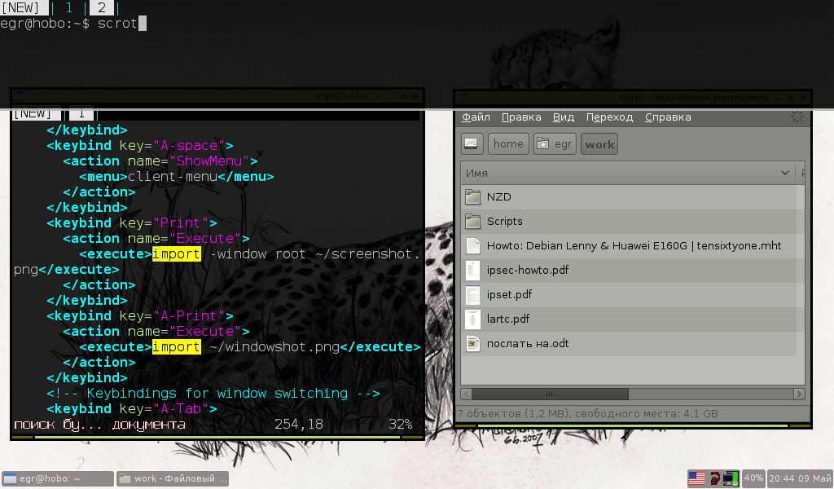
Task: Click the "поиск бу... документа" status message
Action: pos(99,425)
